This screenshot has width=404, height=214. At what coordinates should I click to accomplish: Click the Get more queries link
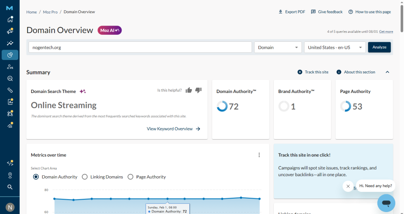(386, 32)
